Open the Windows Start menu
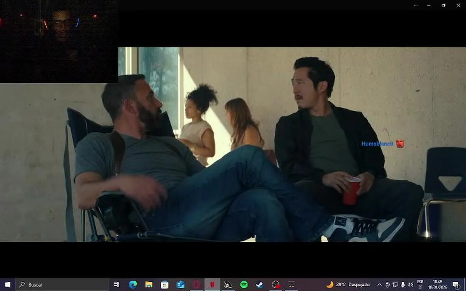Viewport: 466px width, 291px height. pos(7,285)
